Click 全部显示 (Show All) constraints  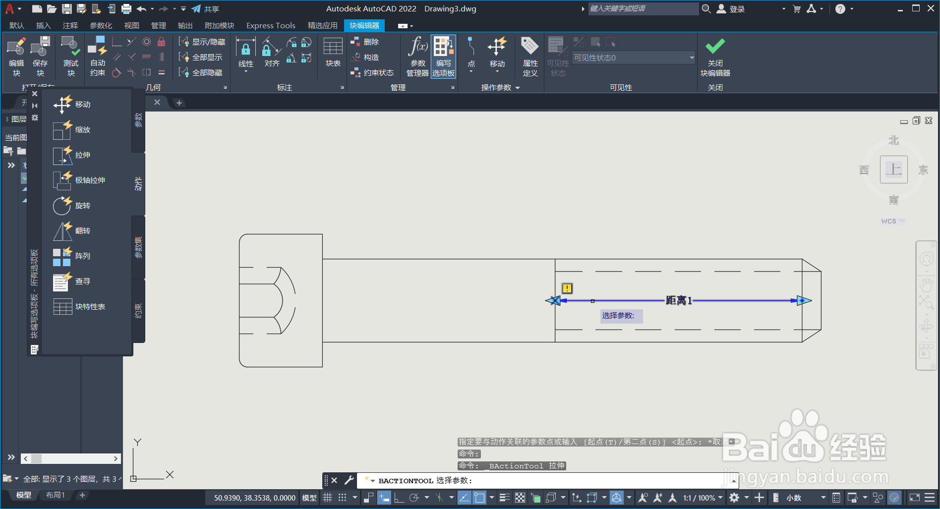coord(201,57)
